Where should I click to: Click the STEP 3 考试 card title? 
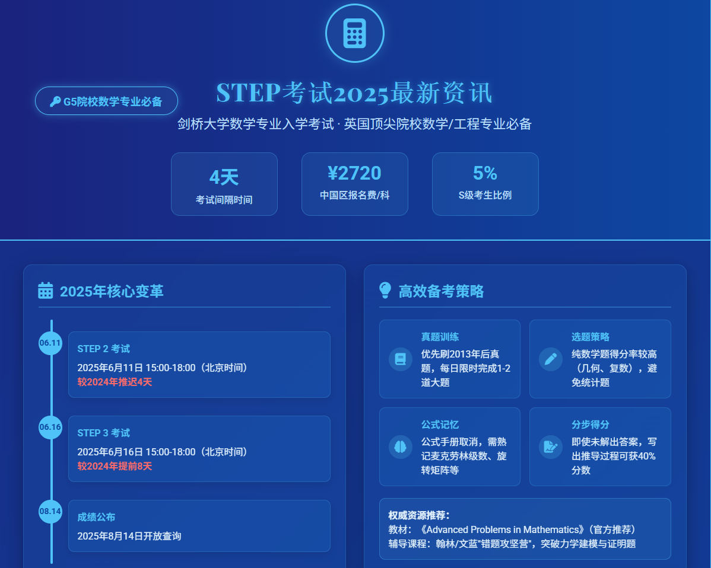(103, 433)
